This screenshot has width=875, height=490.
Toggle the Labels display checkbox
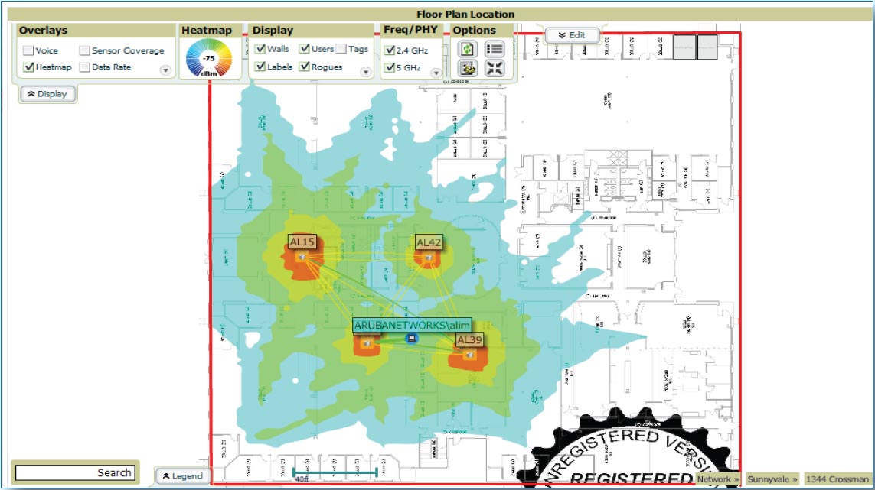click(260, 67)
